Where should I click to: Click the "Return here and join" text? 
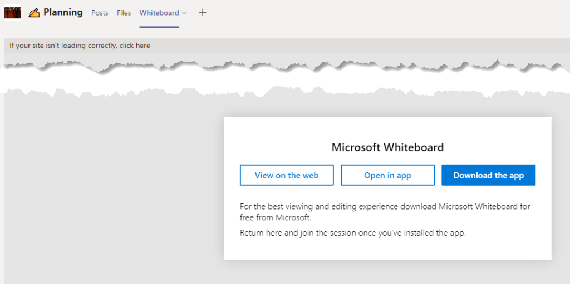[352, 233]
